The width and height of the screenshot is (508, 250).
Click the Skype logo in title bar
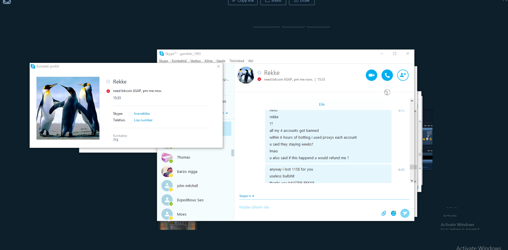pyautogui.click(x=162, y=54)
